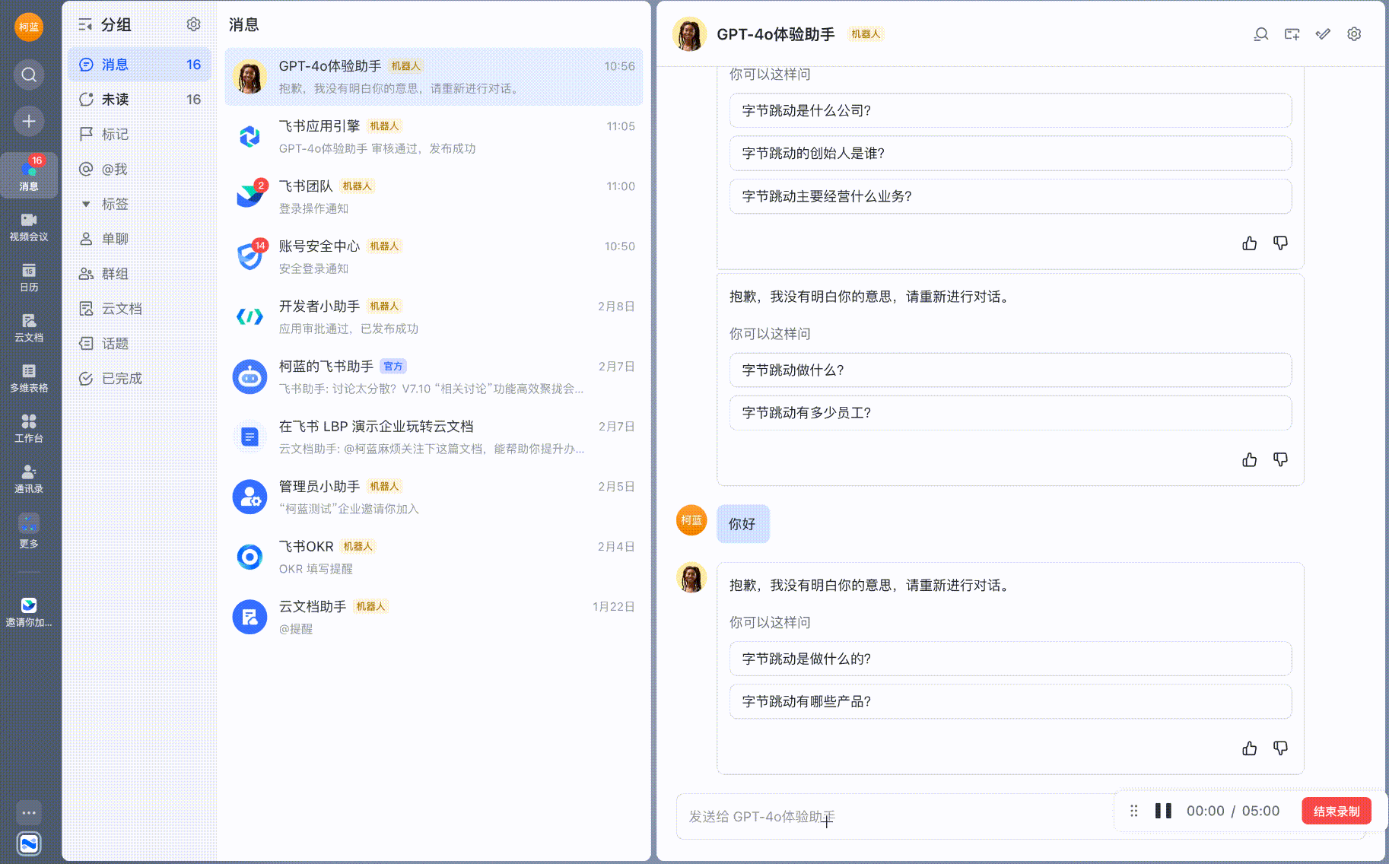Open 工作台 in the sidebar
The height and width of the screenshot is (864, 1389).
29,428
